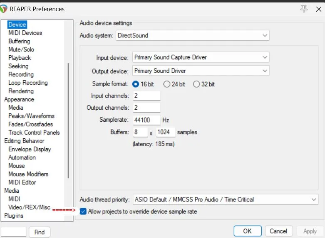
Task: Click the latency: 185 ms text
Action: pos(154,144)
